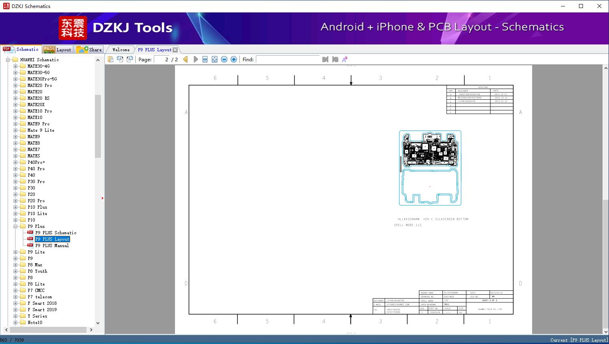Click the P9 PLUS Manual PDF icon
Viewport: 609px width, 344px height.
point(30,245)
